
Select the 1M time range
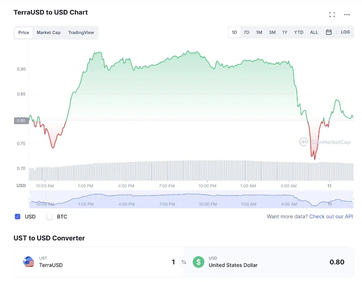(x=259, y=32)
